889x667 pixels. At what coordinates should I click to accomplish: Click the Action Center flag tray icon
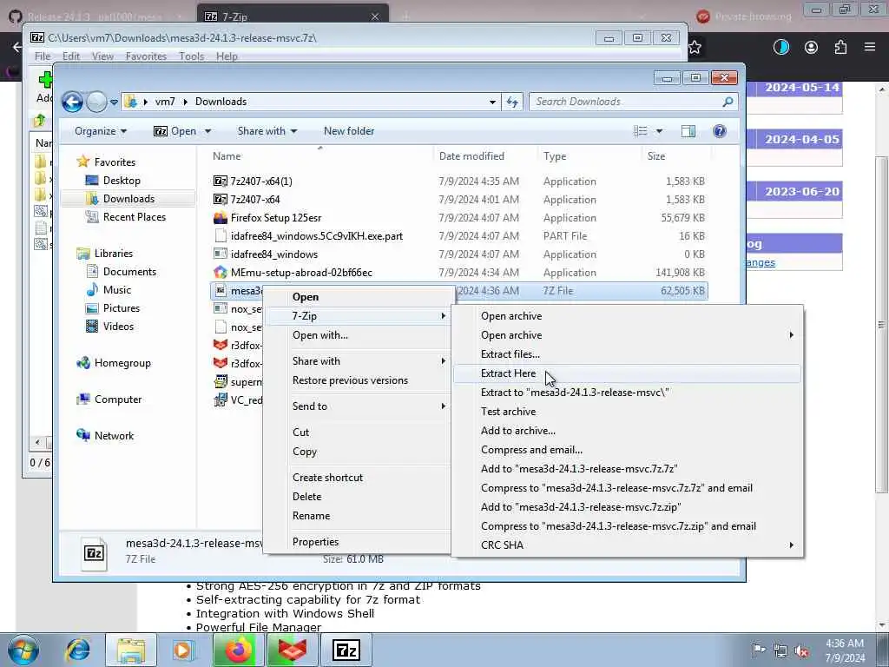(759, 650)
